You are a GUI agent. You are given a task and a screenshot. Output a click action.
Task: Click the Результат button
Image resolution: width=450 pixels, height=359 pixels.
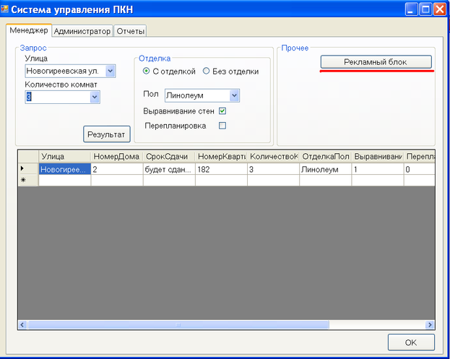point(107,134)
